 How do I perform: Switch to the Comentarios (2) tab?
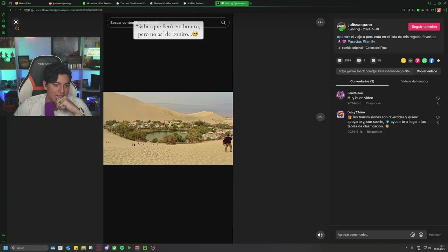coord(362,81)
